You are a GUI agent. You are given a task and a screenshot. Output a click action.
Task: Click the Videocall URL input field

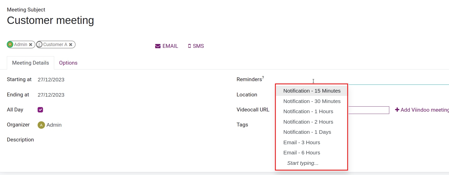coord(369,110)
